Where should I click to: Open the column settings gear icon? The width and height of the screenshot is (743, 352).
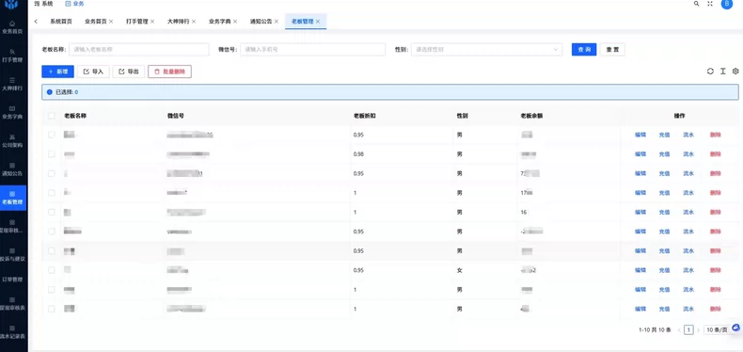pos(735,72)
